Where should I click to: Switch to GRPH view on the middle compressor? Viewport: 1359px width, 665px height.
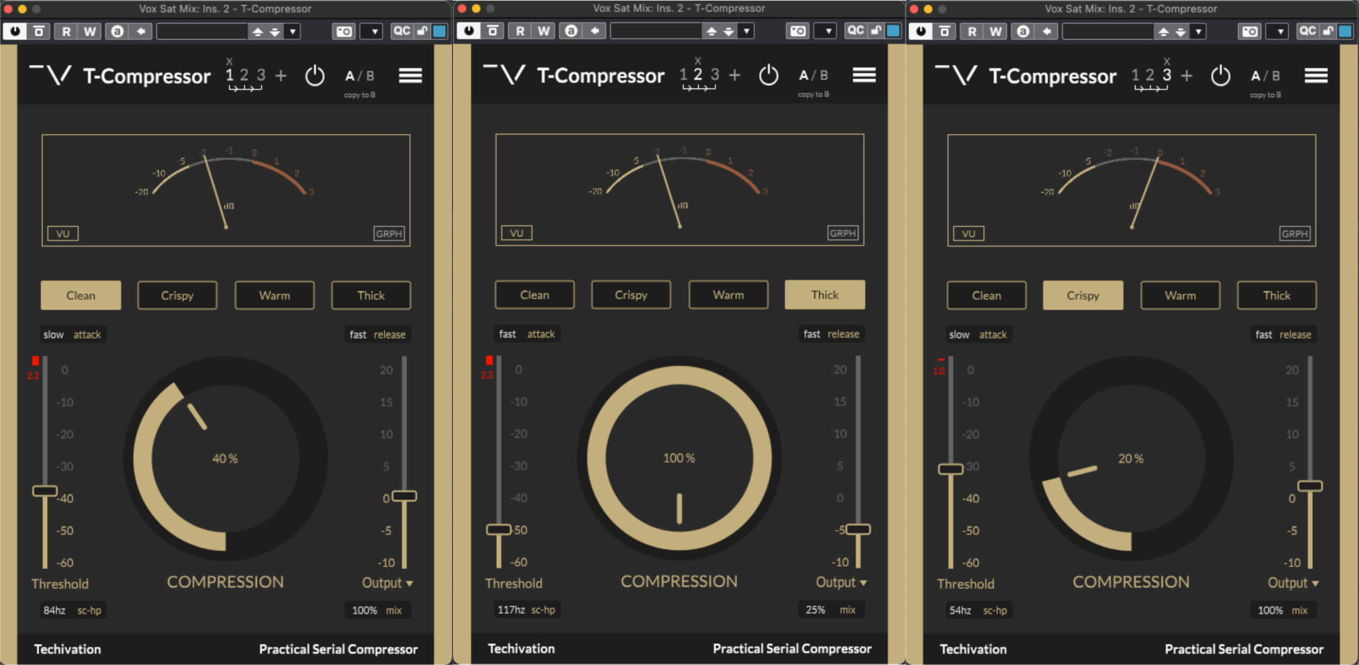pyautogui.click(x=842, y=233)
